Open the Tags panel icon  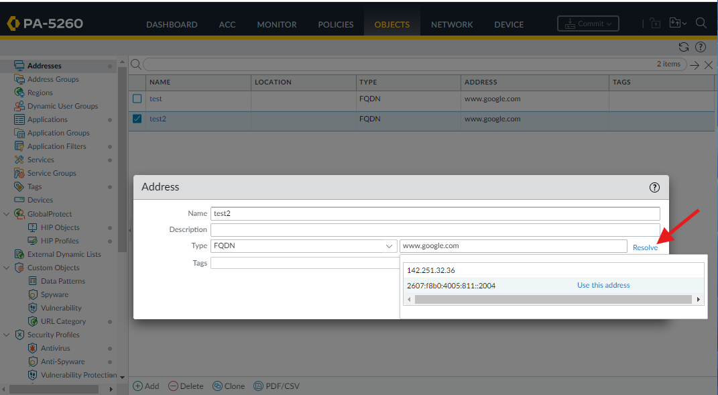[x=19, y=186]
